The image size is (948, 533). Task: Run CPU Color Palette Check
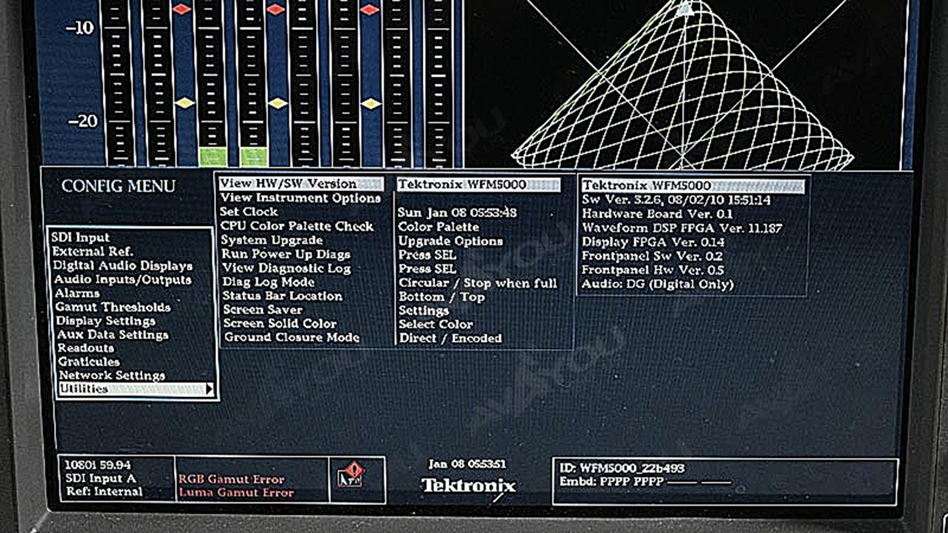297,227
